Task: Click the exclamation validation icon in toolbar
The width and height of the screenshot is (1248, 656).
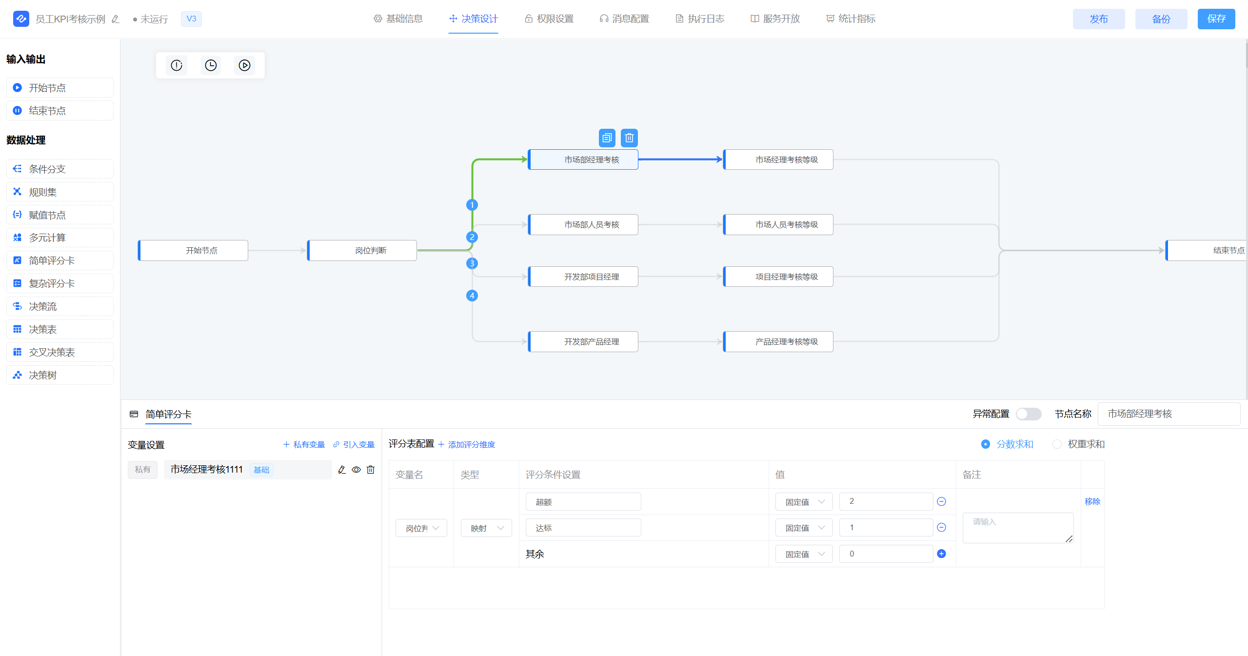Action: (177, 65)
